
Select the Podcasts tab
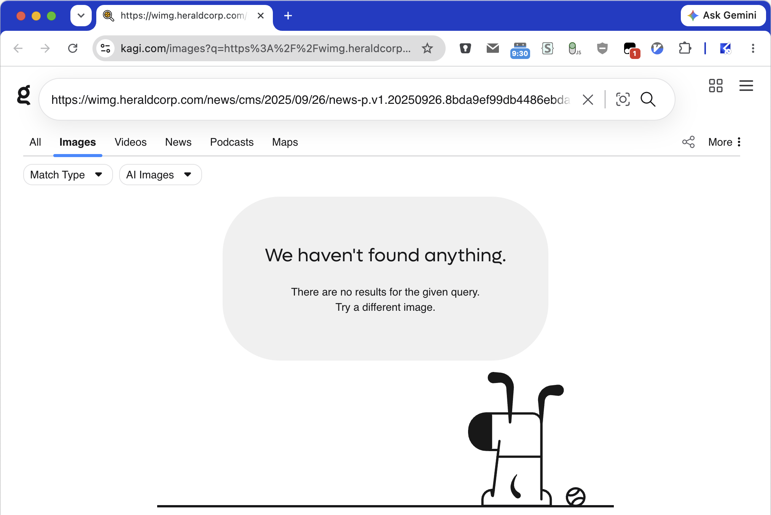pyautogui.click(x=232, y=142)
